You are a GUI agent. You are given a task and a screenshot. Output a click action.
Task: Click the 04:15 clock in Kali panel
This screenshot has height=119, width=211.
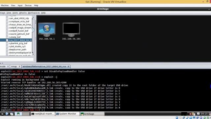(204, 114)
